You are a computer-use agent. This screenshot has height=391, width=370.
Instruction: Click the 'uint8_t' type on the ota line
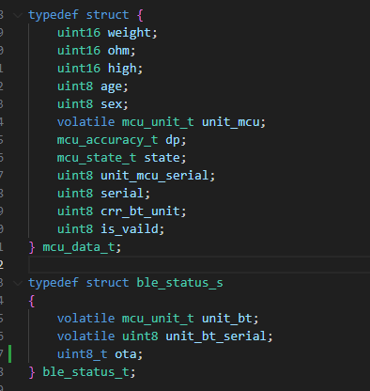tap(82, 354)
